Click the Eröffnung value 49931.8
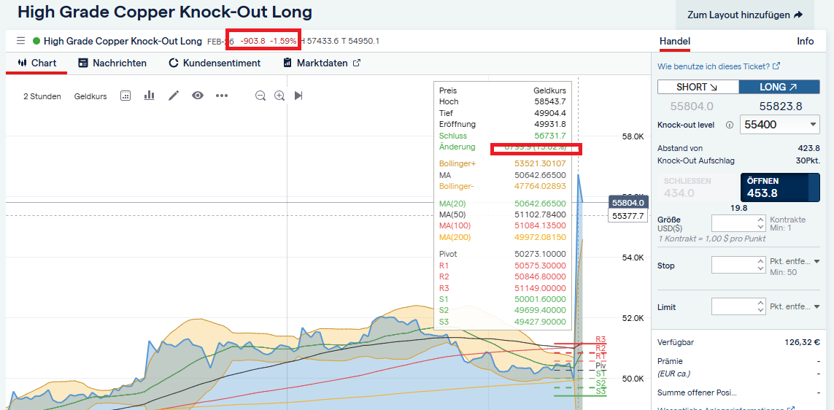This screenshot has height=410, width=834. 550,125
